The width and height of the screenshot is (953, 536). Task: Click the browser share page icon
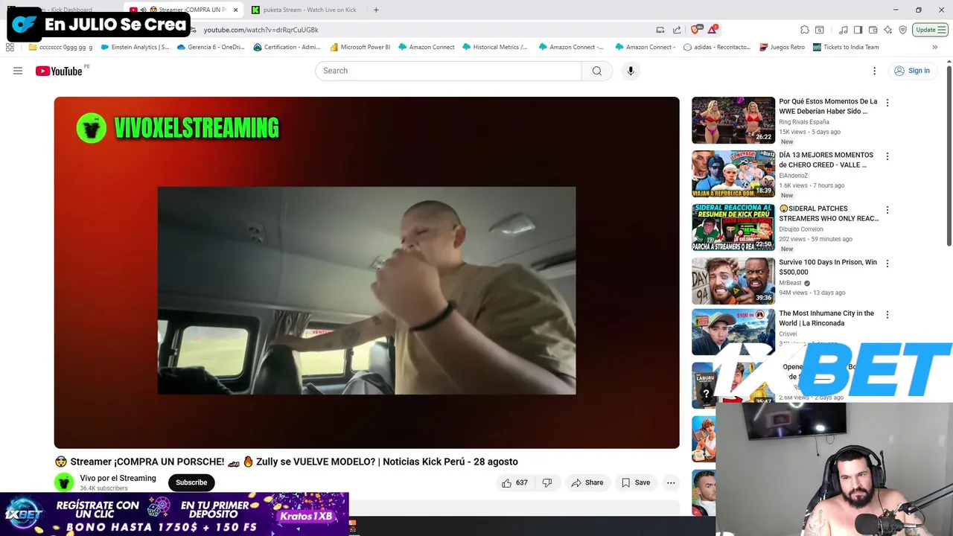pos(677,30)
